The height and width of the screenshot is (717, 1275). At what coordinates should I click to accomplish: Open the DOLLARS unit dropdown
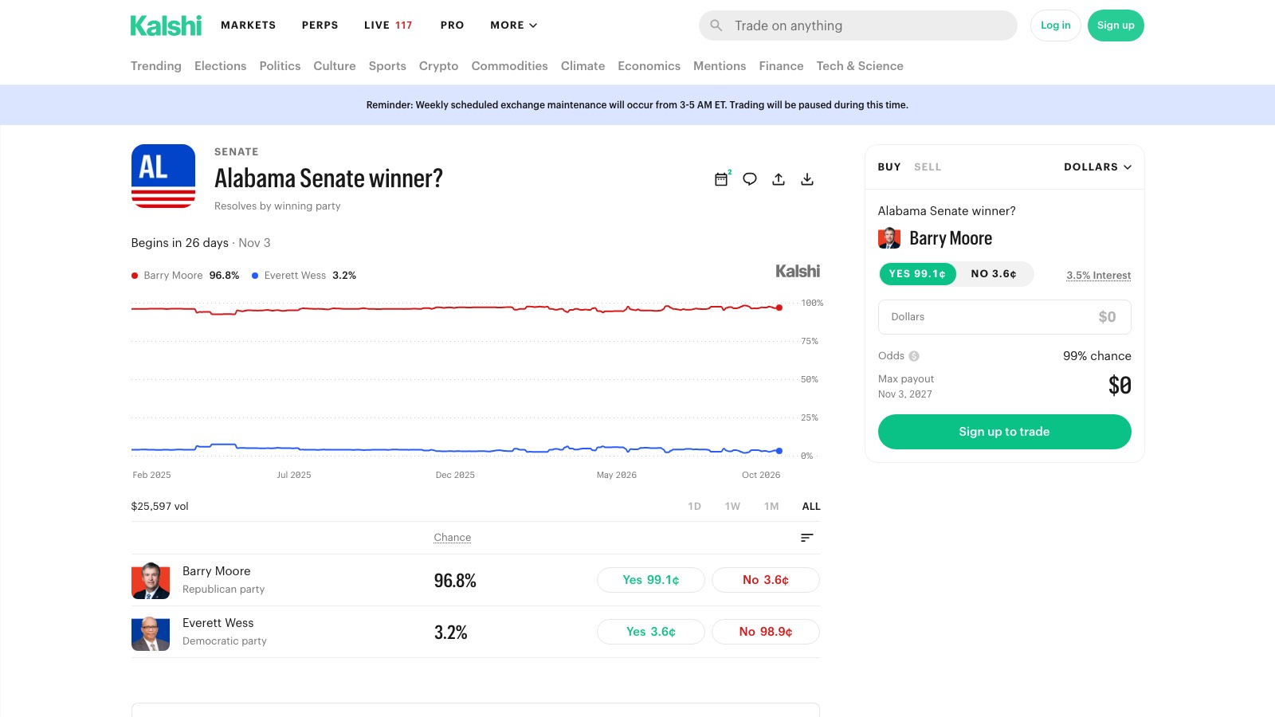click(x=1097, y=167)
